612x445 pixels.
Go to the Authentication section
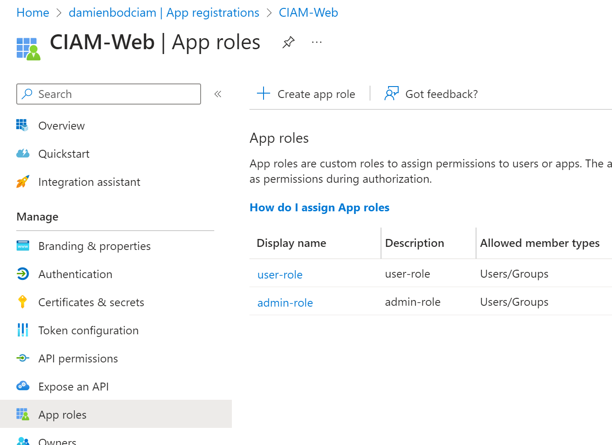[x=75, y=274]
